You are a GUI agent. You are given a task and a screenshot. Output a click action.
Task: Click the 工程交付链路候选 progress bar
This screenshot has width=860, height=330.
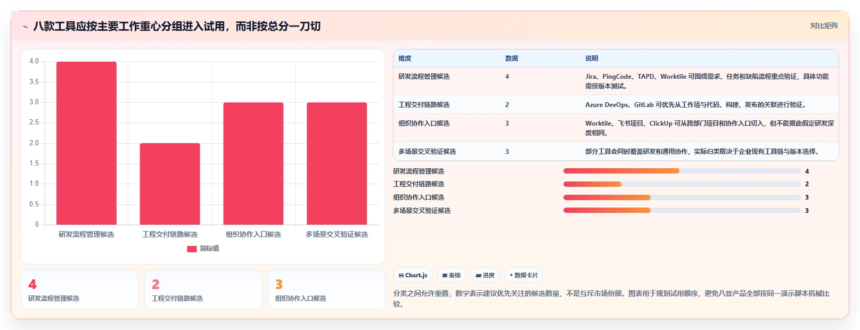pos(682,184)
